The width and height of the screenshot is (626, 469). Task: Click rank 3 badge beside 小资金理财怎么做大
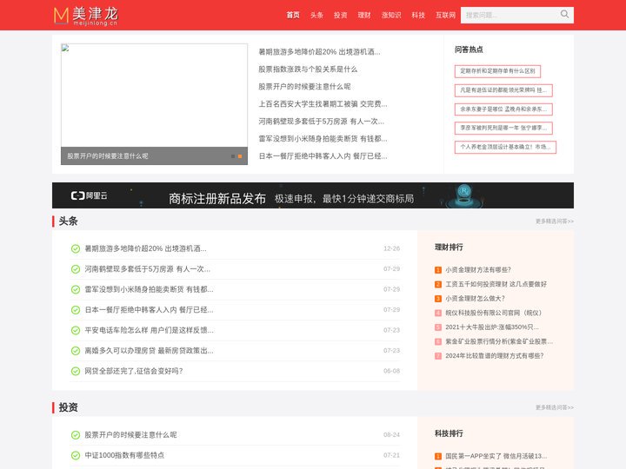(438, 299)
